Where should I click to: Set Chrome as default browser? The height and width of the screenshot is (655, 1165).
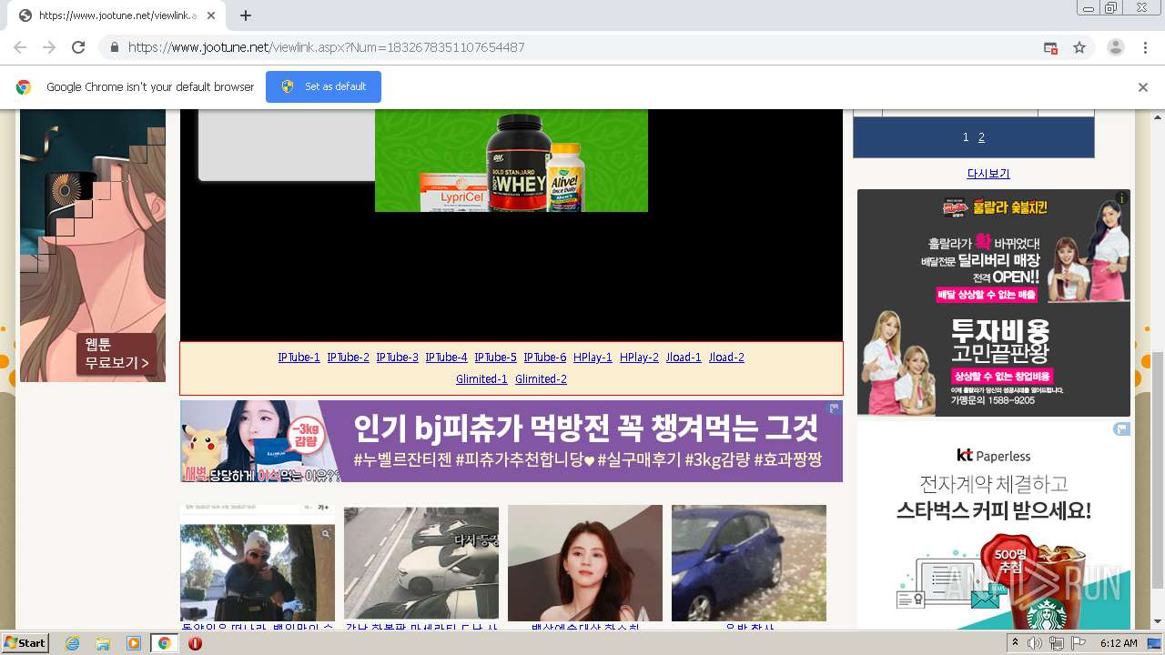[x=323, y=86]
